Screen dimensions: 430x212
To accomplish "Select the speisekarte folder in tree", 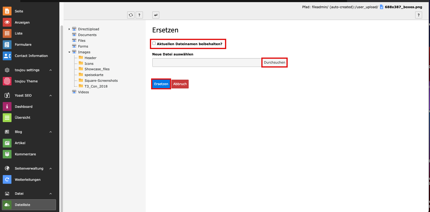I will tap(94, 75).
